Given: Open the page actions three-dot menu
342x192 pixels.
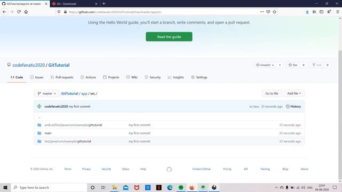Looking at the screenshot, I should [262, 12].
